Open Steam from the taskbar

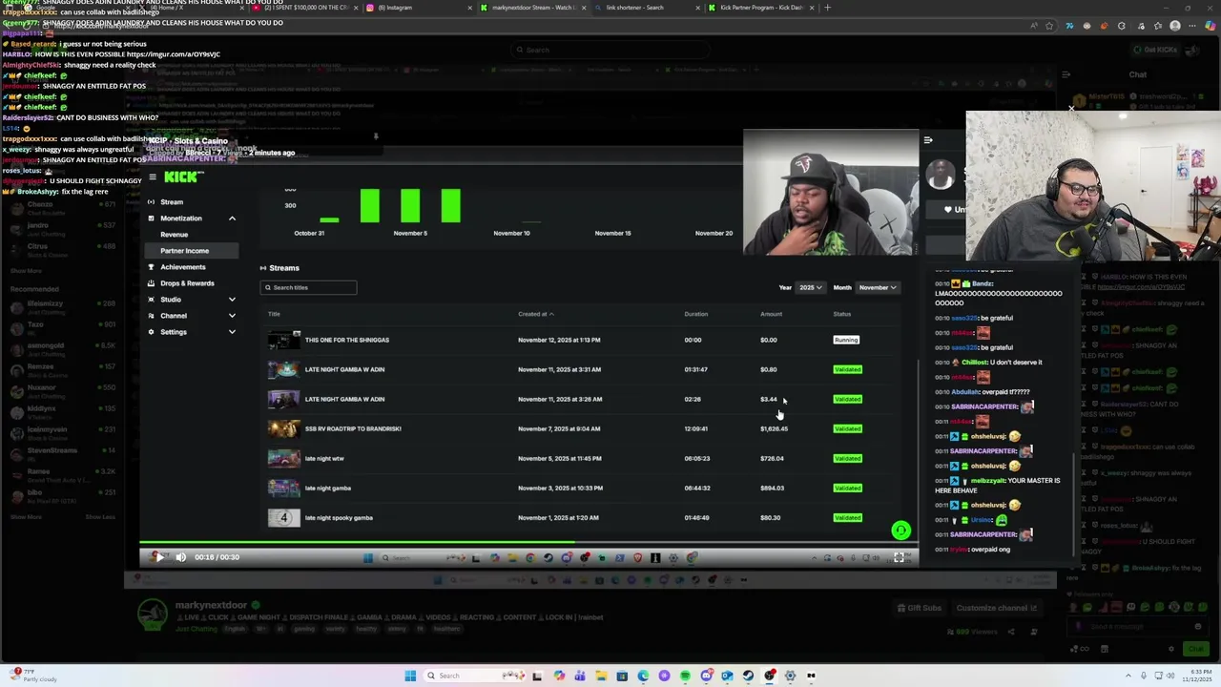click(748, 676)
